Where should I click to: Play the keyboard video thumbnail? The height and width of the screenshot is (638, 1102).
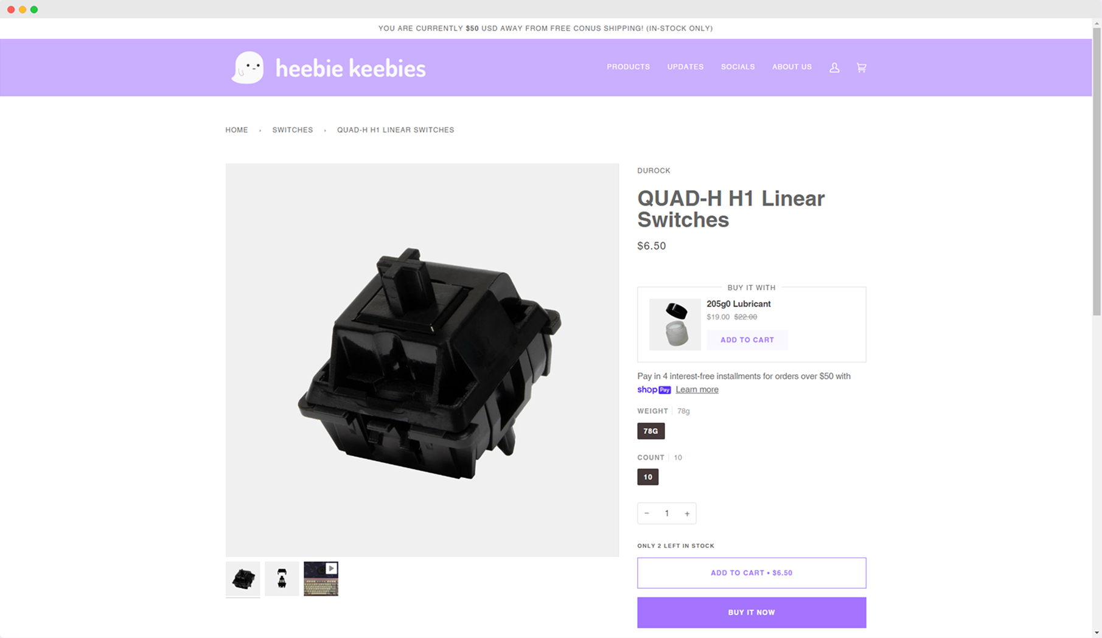point(321,578)
